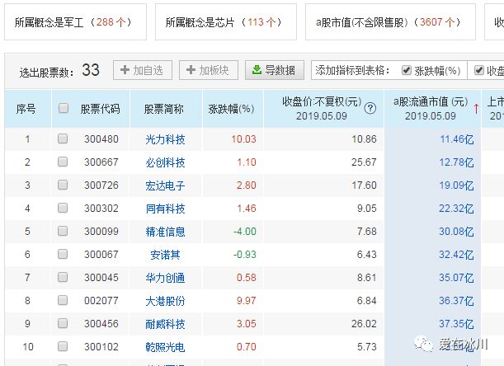Image resolution: width=504 pixels, height=366 pixels.
Task: Click market value 36.37亿
Action: click(x=456, y=300)
